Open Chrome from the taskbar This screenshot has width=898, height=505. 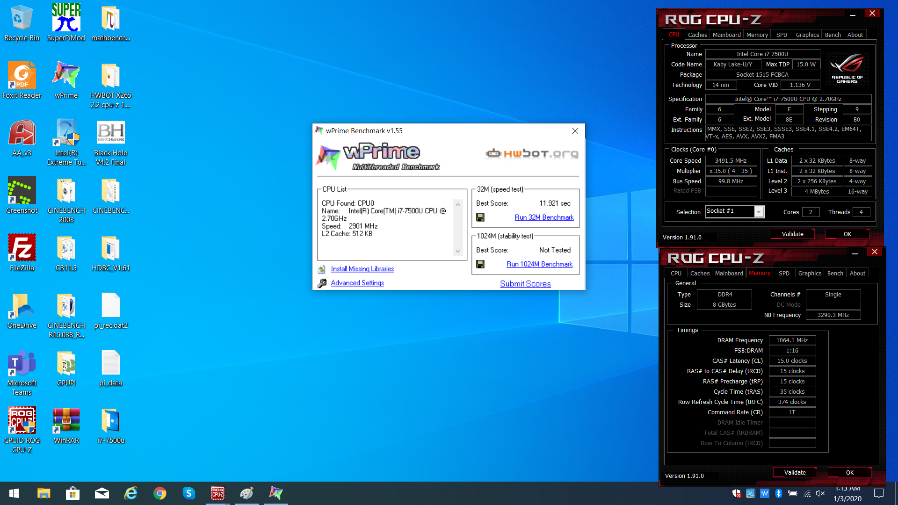click(160, 493)
